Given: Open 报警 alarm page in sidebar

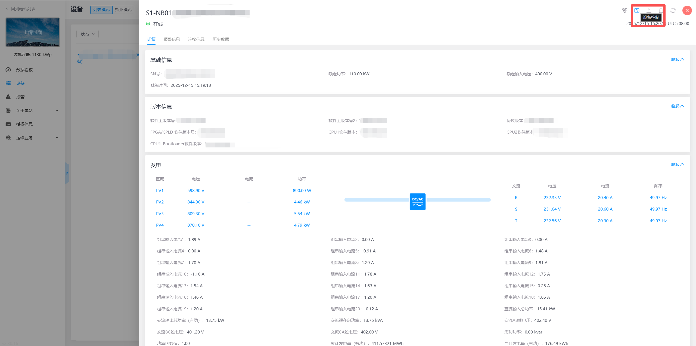Looking at the screenshot, I should [x=20, y=97].
